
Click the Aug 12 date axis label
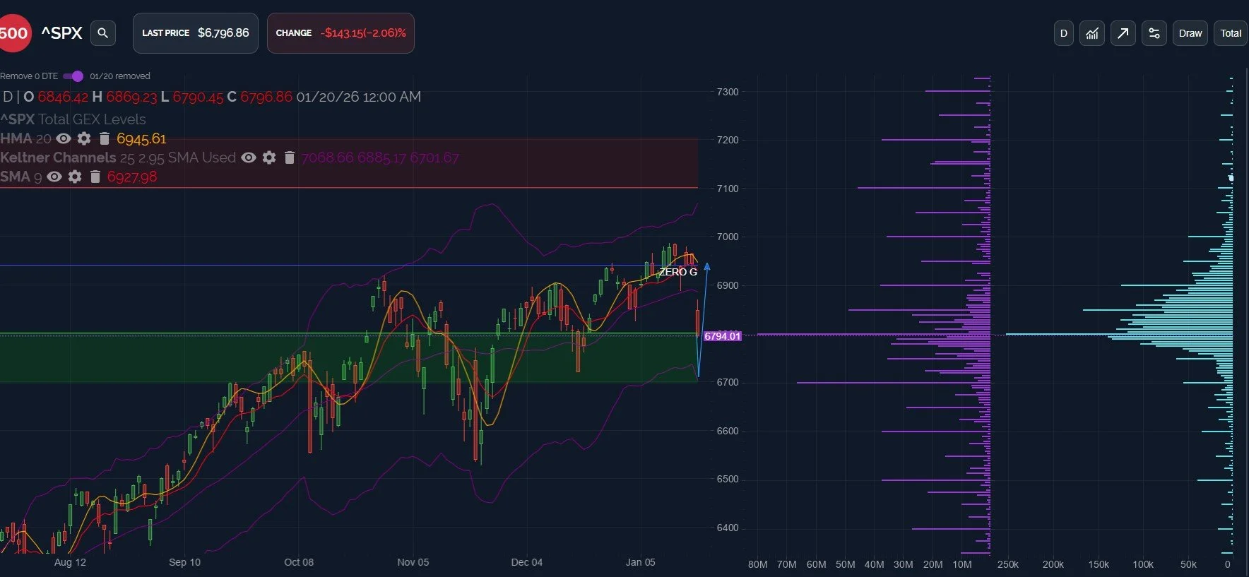[x=70, y=562]
